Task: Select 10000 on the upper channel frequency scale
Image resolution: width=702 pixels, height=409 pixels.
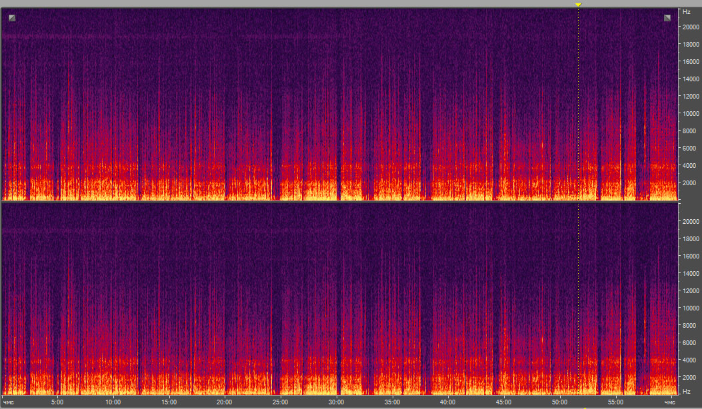Action: (689, 114)
